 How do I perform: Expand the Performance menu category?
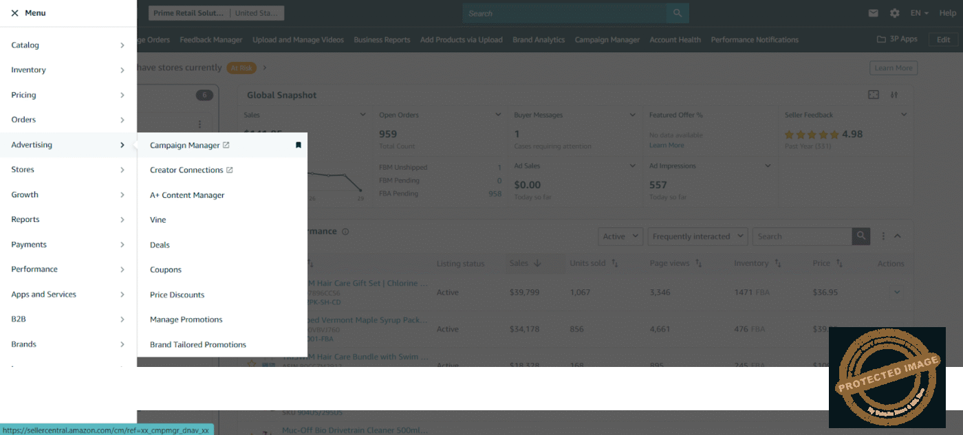[68, 269]
